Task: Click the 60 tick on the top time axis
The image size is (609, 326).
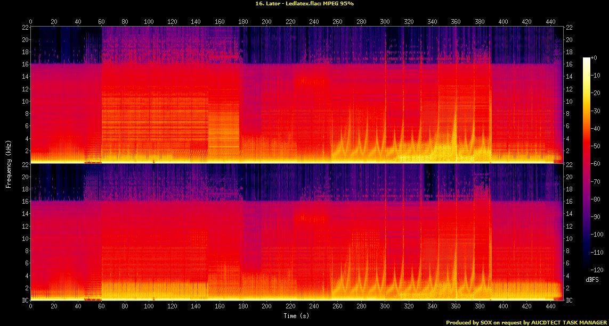Action: point(101,22)
